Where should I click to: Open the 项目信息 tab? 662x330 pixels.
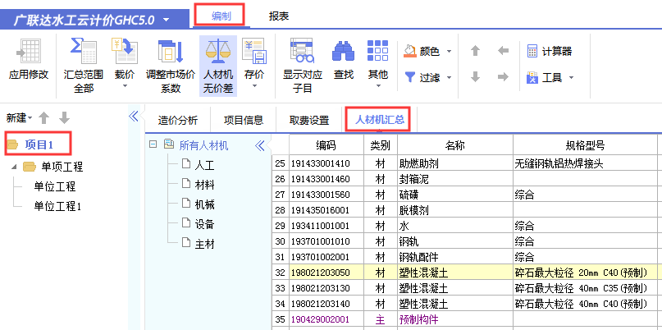(244, 121)
